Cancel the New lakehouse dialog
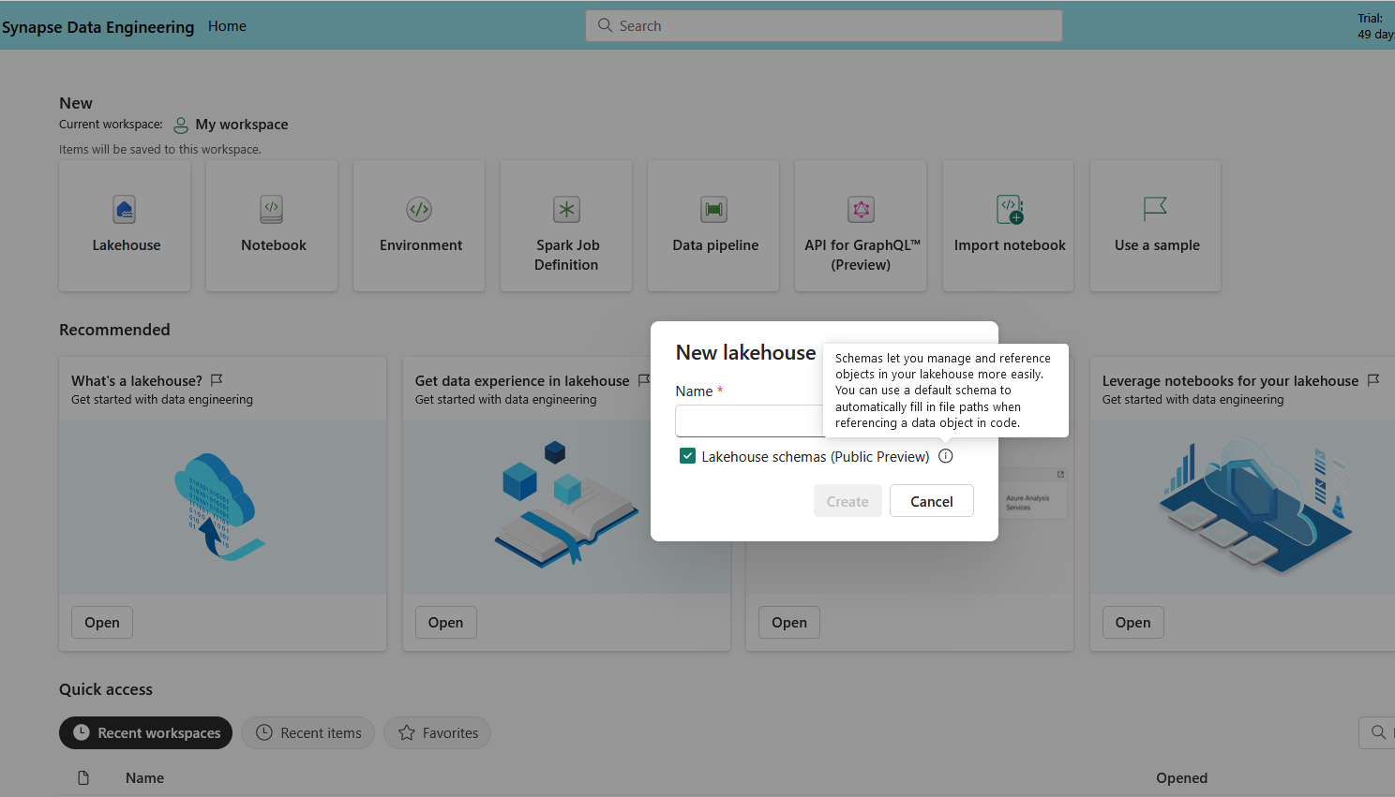 pos(931,500)
